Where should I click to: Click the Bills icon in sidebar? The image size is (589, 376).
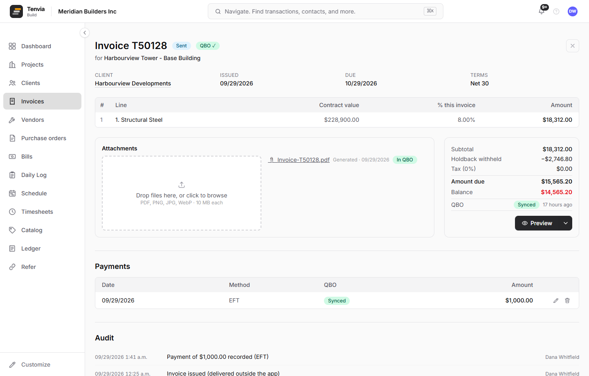point(12,157)
